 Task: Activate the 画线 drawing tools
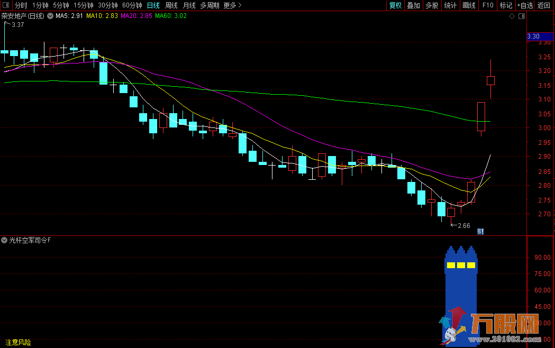[469, 5]
